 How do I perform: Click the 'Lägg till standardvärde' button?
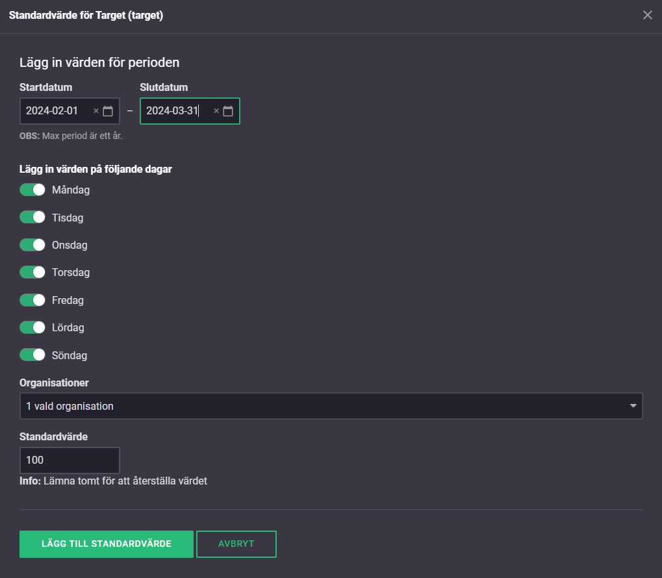[107, 544]
